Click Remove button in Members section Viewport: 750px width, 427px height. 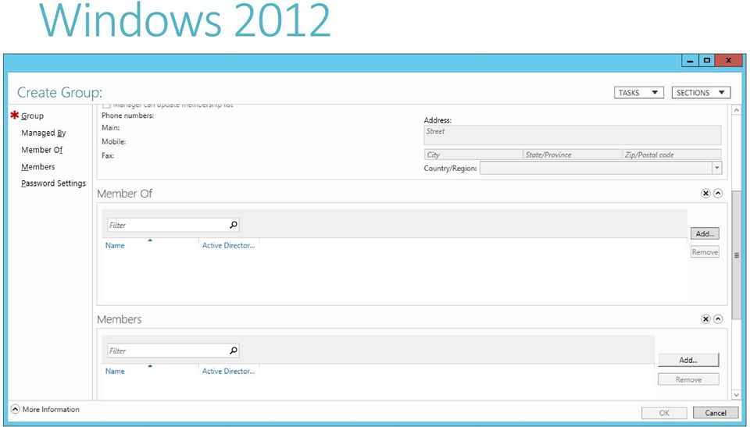688,379
